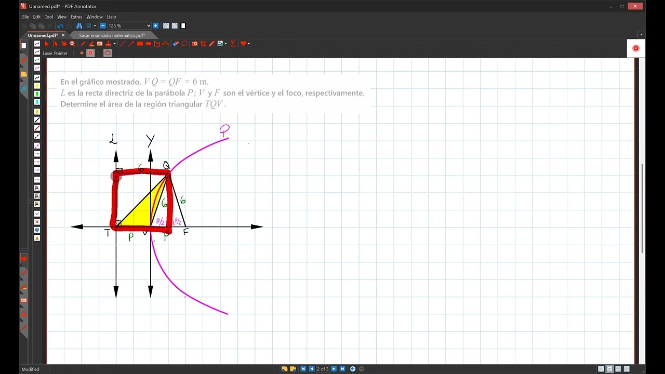Choose the Ellipse shape tool
Screen dimensions: 665x374
click(148, 44)
